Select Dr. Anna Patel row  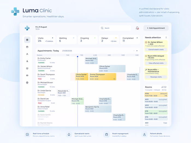pos(46,109)
